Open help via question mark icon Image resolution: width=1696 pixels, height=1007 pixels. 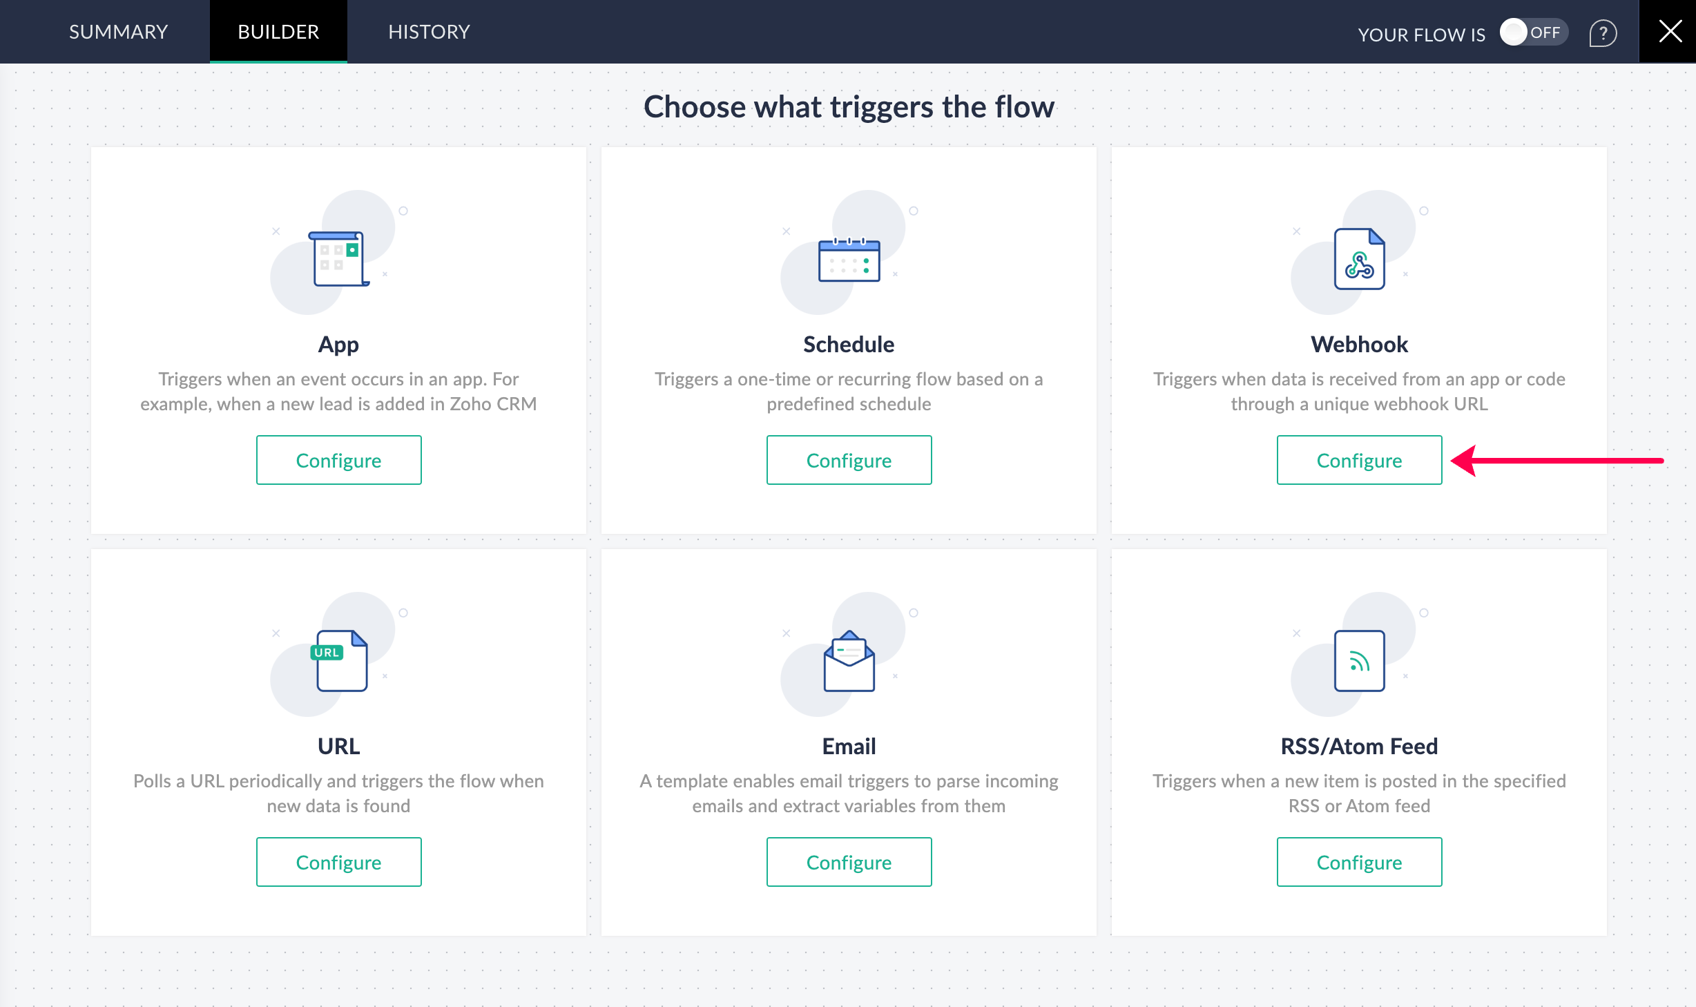tap(1603, 32)
